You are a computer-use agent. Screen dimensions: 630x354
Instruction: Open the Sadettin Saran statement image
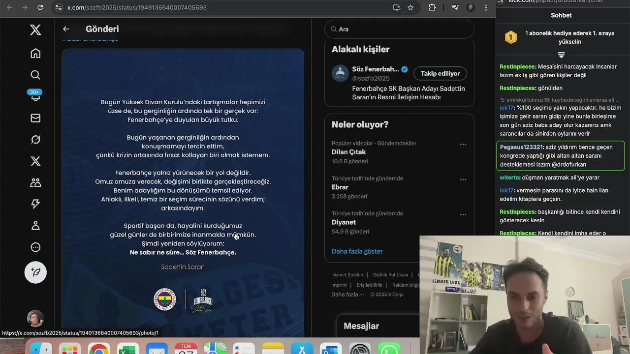coord(183,192)
